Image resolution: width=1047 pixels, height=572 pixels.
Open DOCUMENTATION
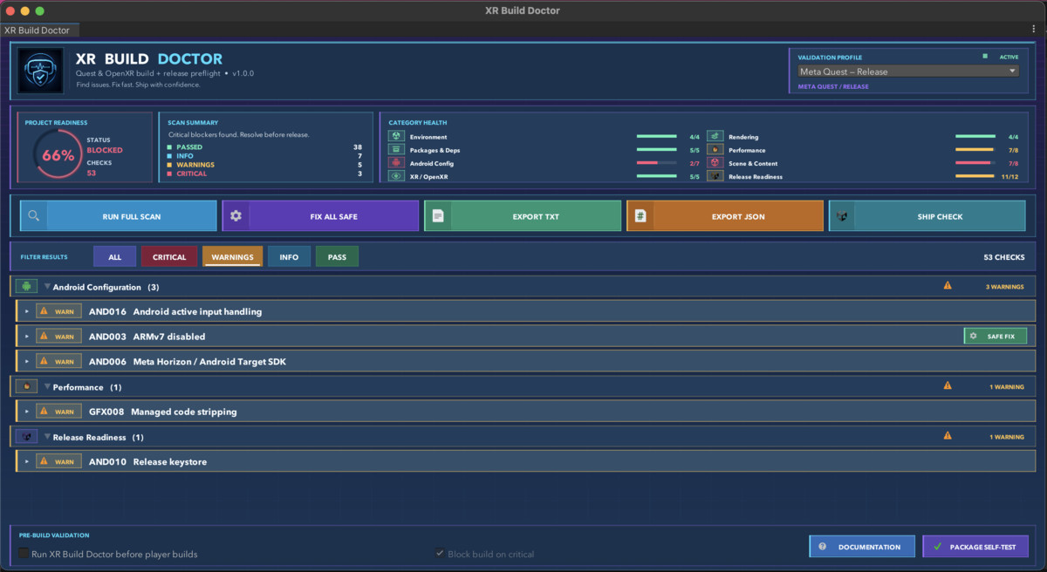[x=862, y=547]
